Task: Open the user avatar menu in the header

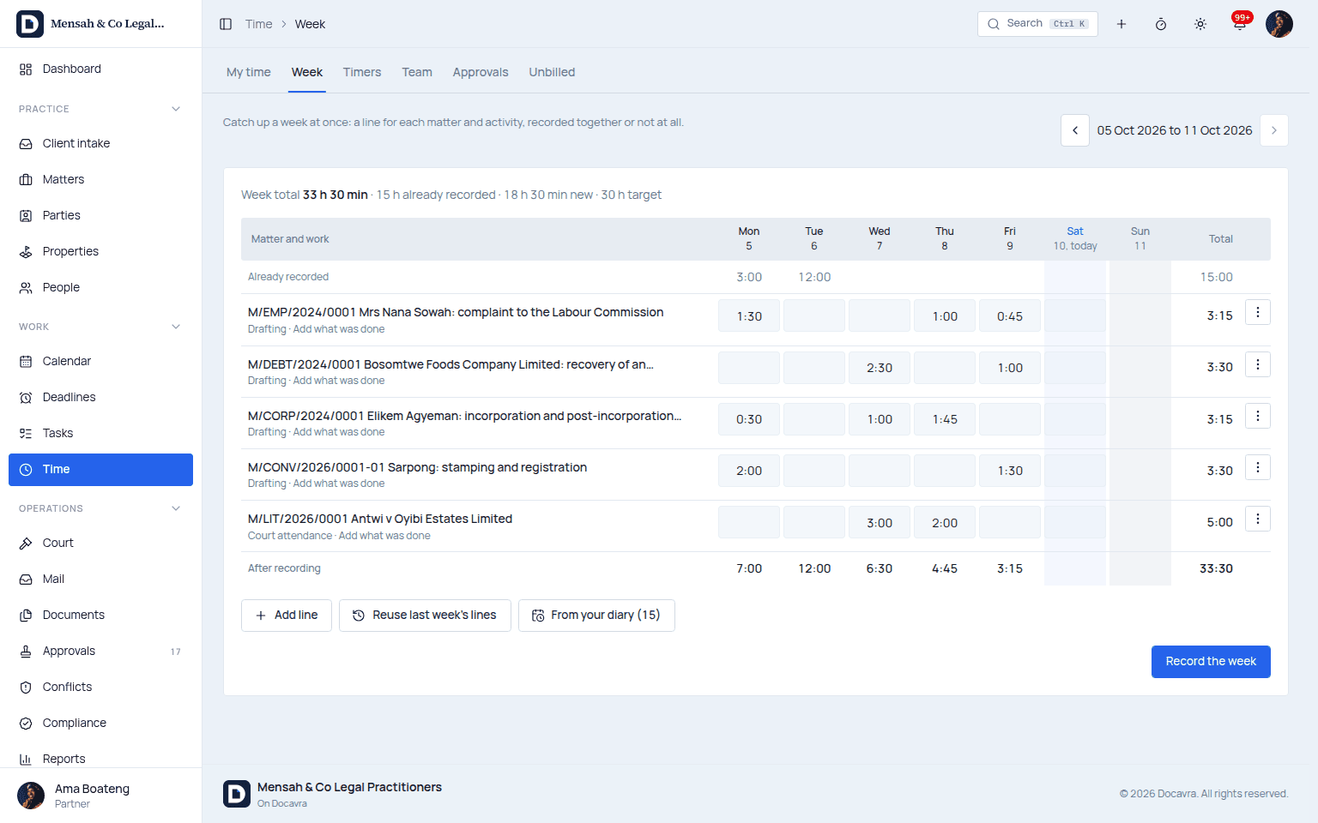Action: 1279,24
